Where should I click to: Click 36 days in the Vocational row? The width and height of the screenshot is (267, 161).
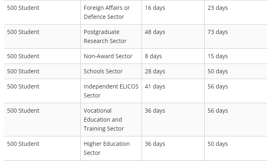coord(155,111)
